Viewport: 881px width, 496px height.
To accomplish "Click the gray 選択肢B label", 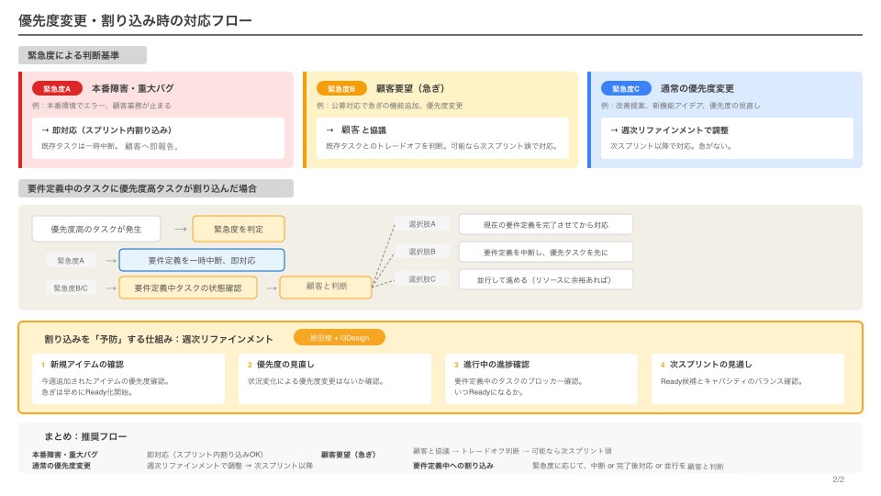I will pyautogui.click(x=422, y=252).
